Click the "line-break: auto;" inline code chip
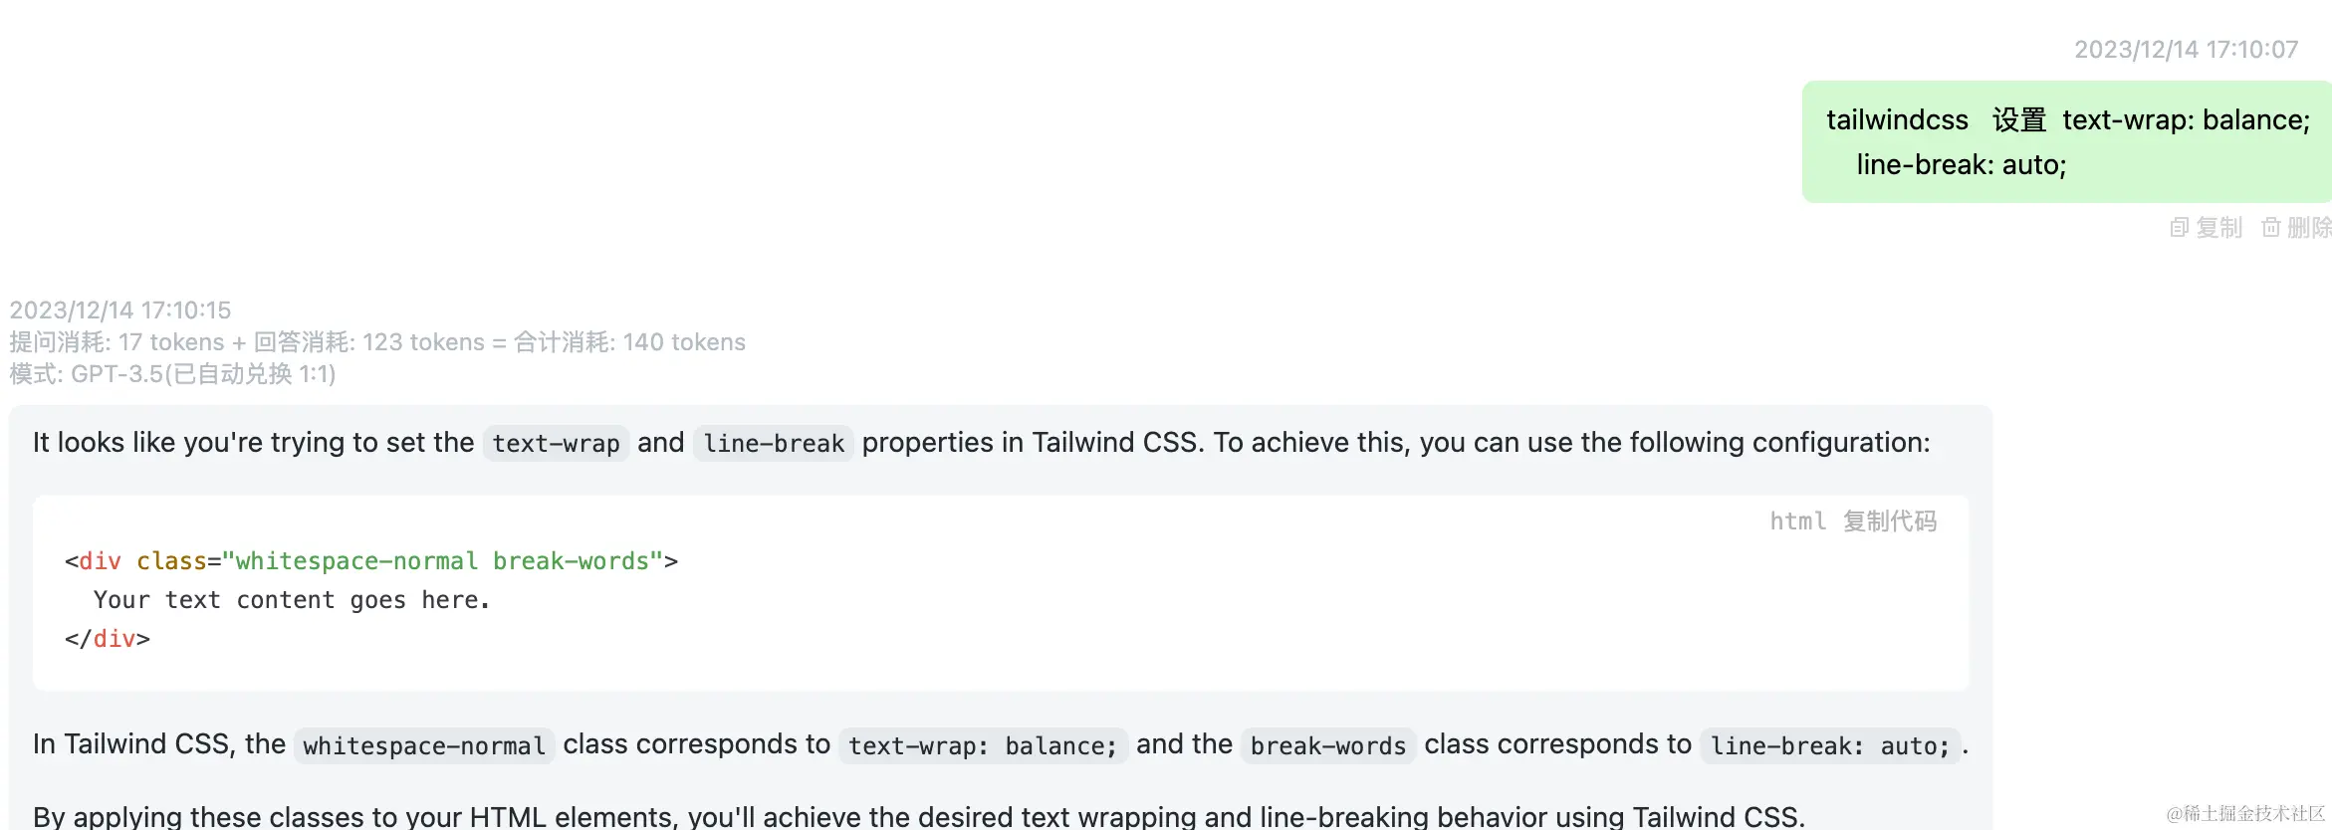 click(x=1829, y=746)
